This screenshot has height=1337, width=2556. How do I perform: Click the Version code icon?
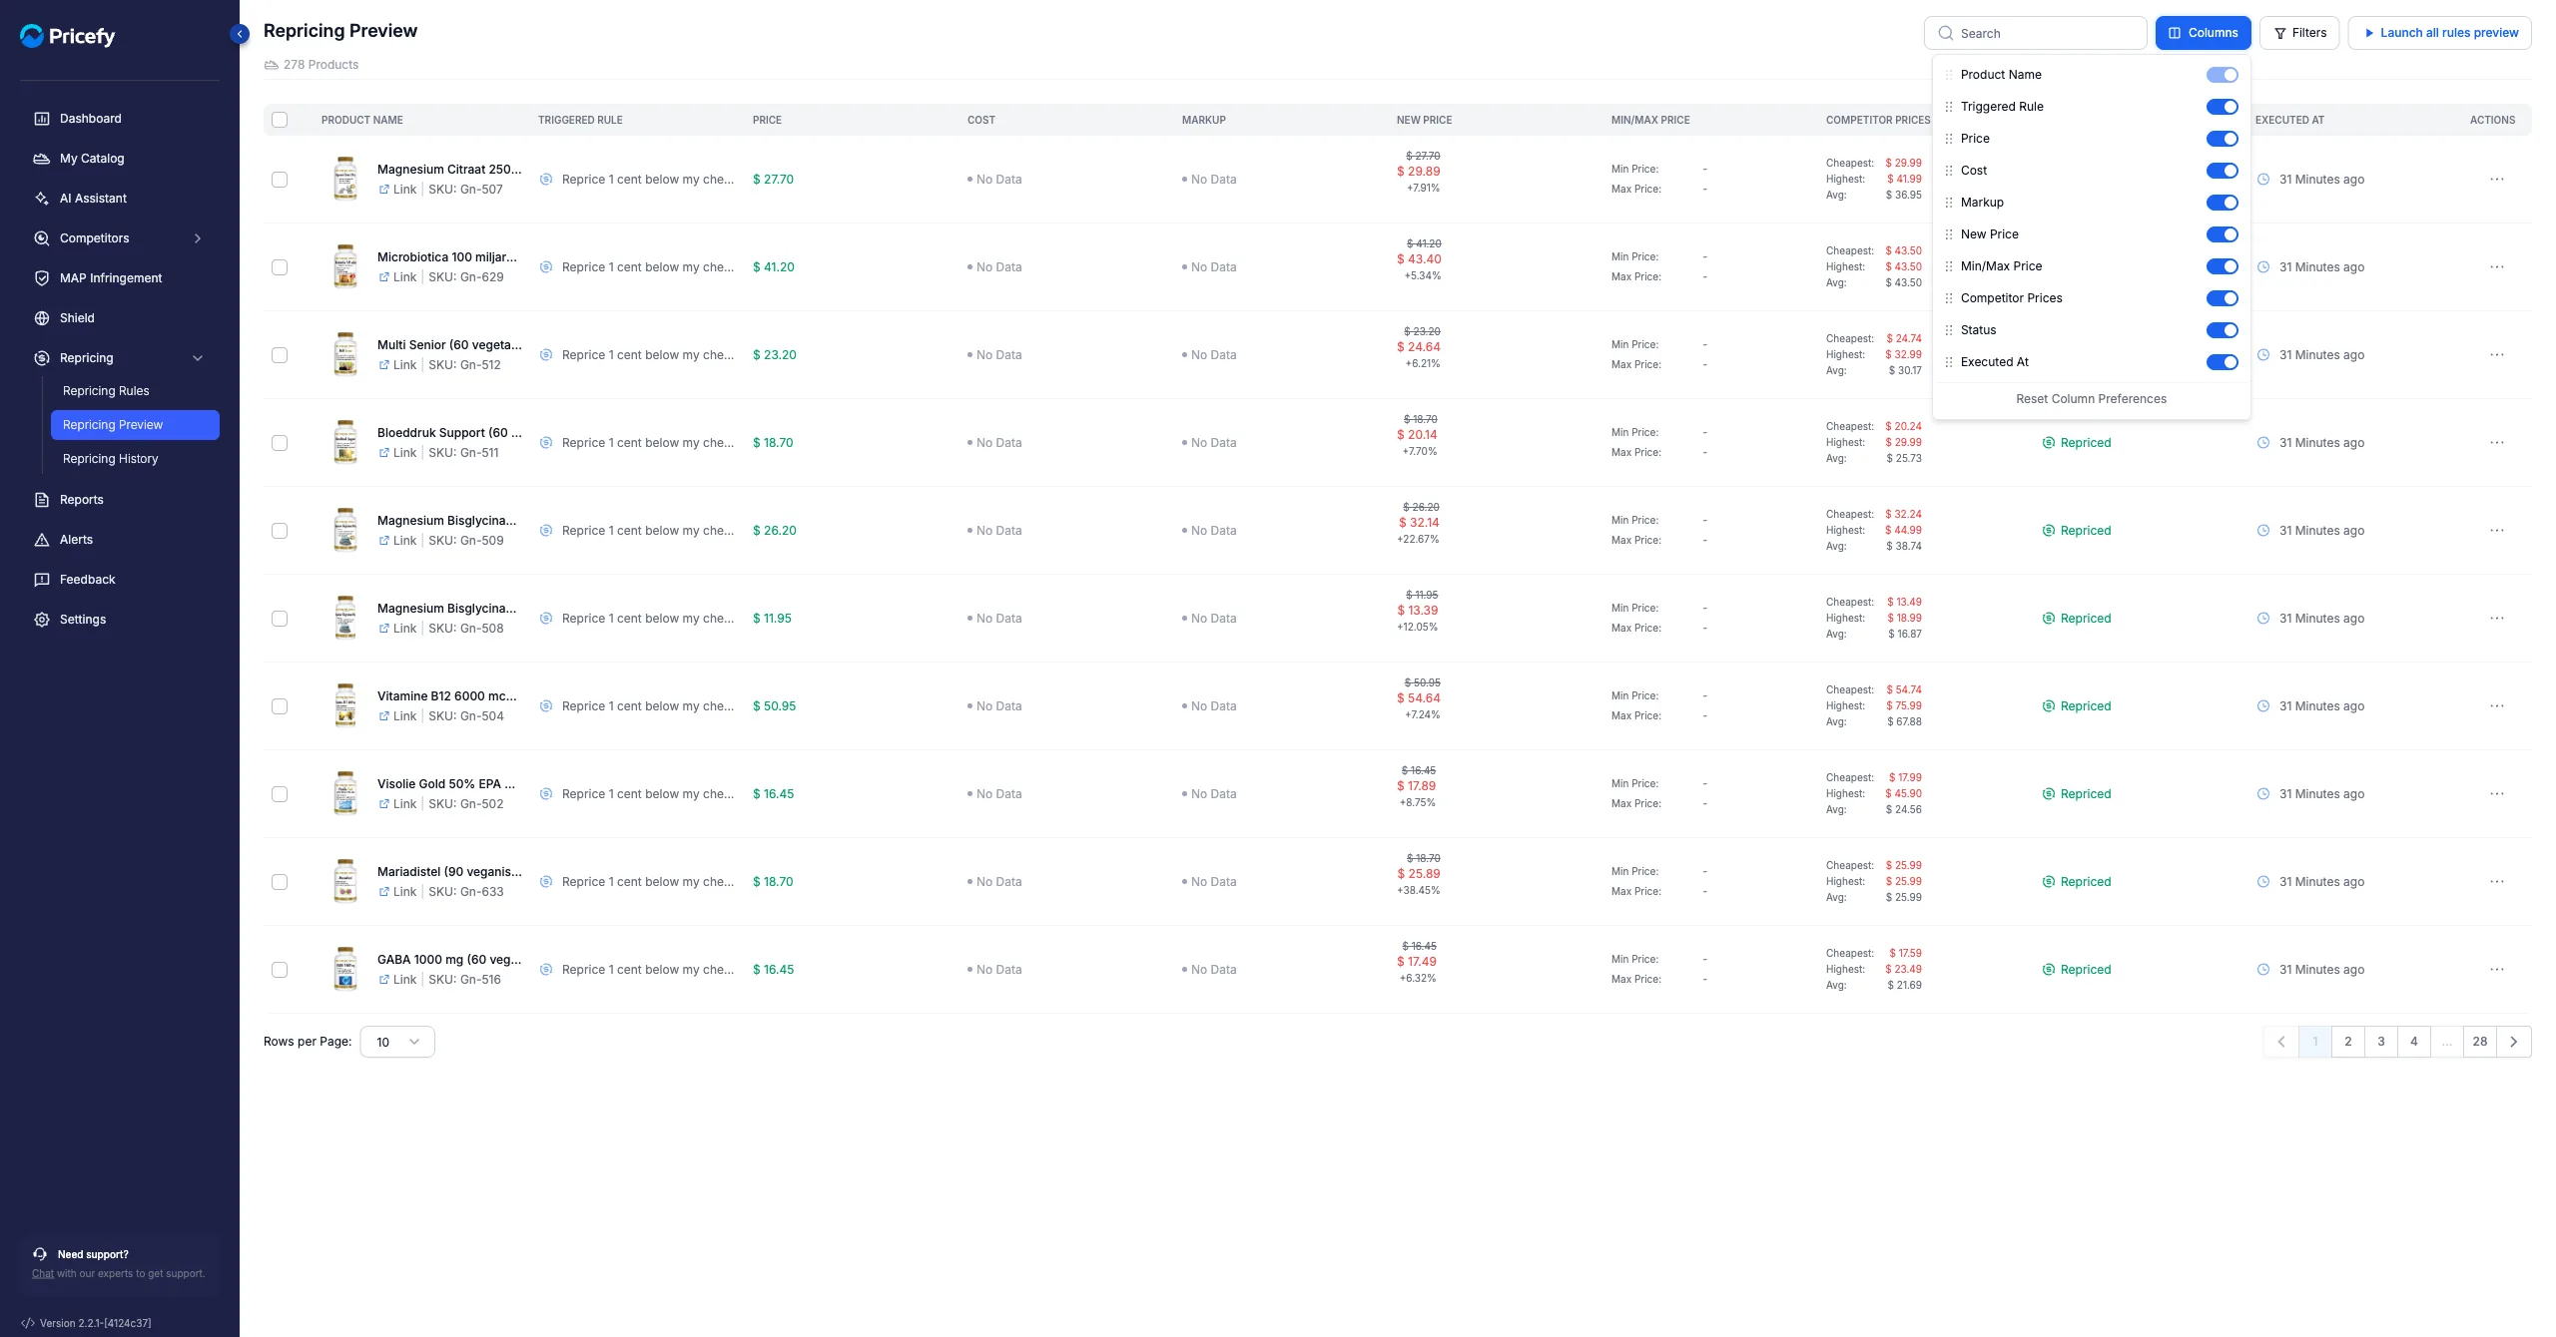(28, 1323)
